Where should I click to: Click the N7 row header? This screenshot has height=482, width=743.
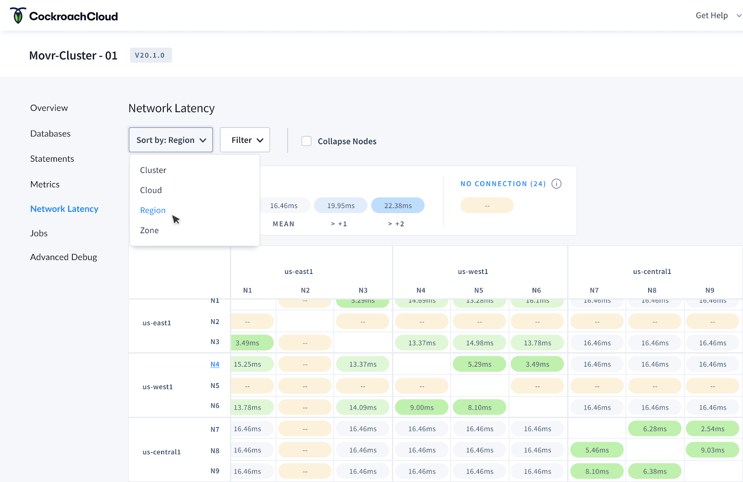(x=215, y=430)
